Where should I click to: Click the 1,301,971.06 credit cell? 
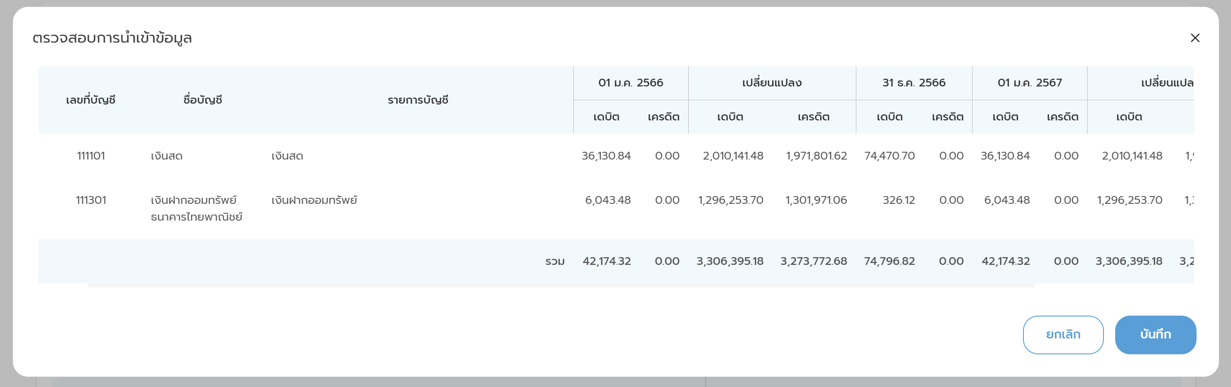[816, 200]
